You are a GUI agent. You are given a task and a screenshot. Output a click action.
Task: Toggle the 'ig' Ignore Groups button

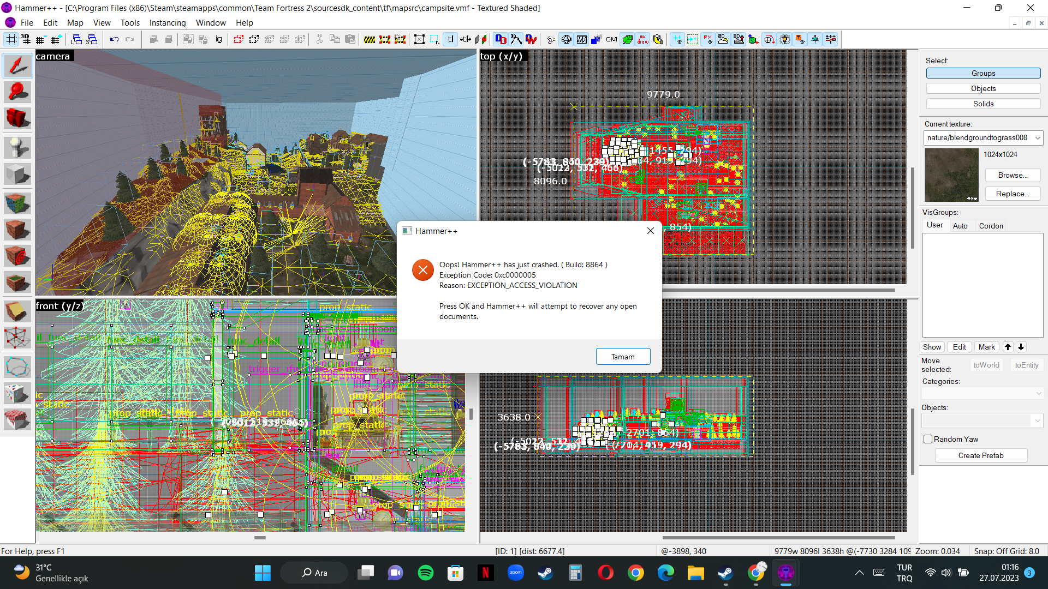219,39
